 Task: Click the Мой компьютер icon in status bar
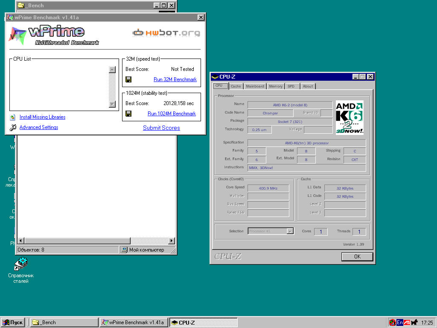click(x=124, y=250)
